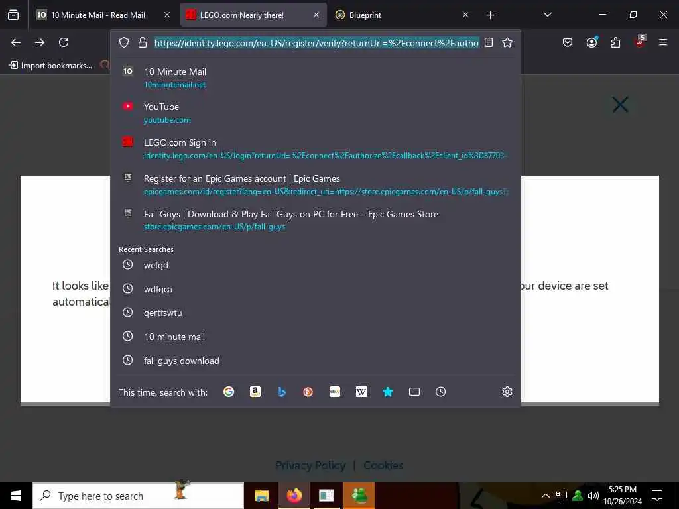This screenshot has width=679, height=509.
Task: Click Import bookmarks... button
Action: pyautogui.click(x=50, y=66)
